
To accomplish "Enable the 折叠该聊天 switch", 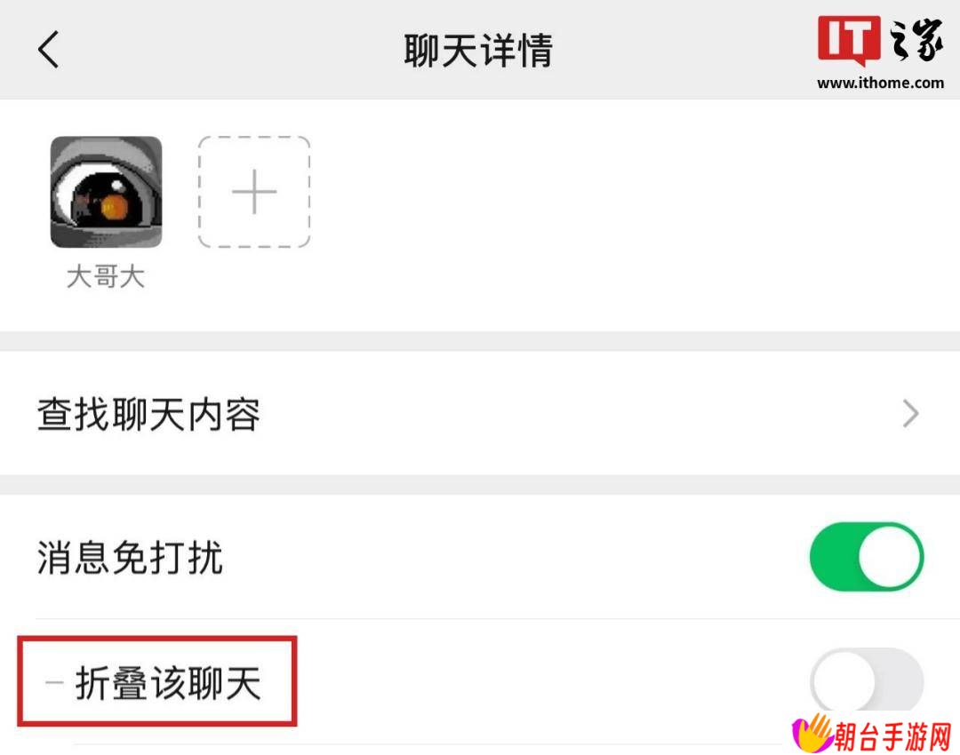I will point(867,681).
